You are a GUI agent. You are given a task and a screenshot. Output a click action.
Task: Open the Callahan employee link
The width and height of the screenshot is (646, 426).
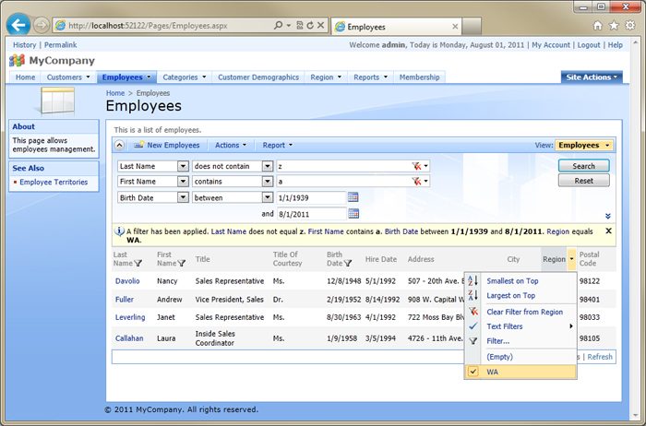(x=129, y=338)
